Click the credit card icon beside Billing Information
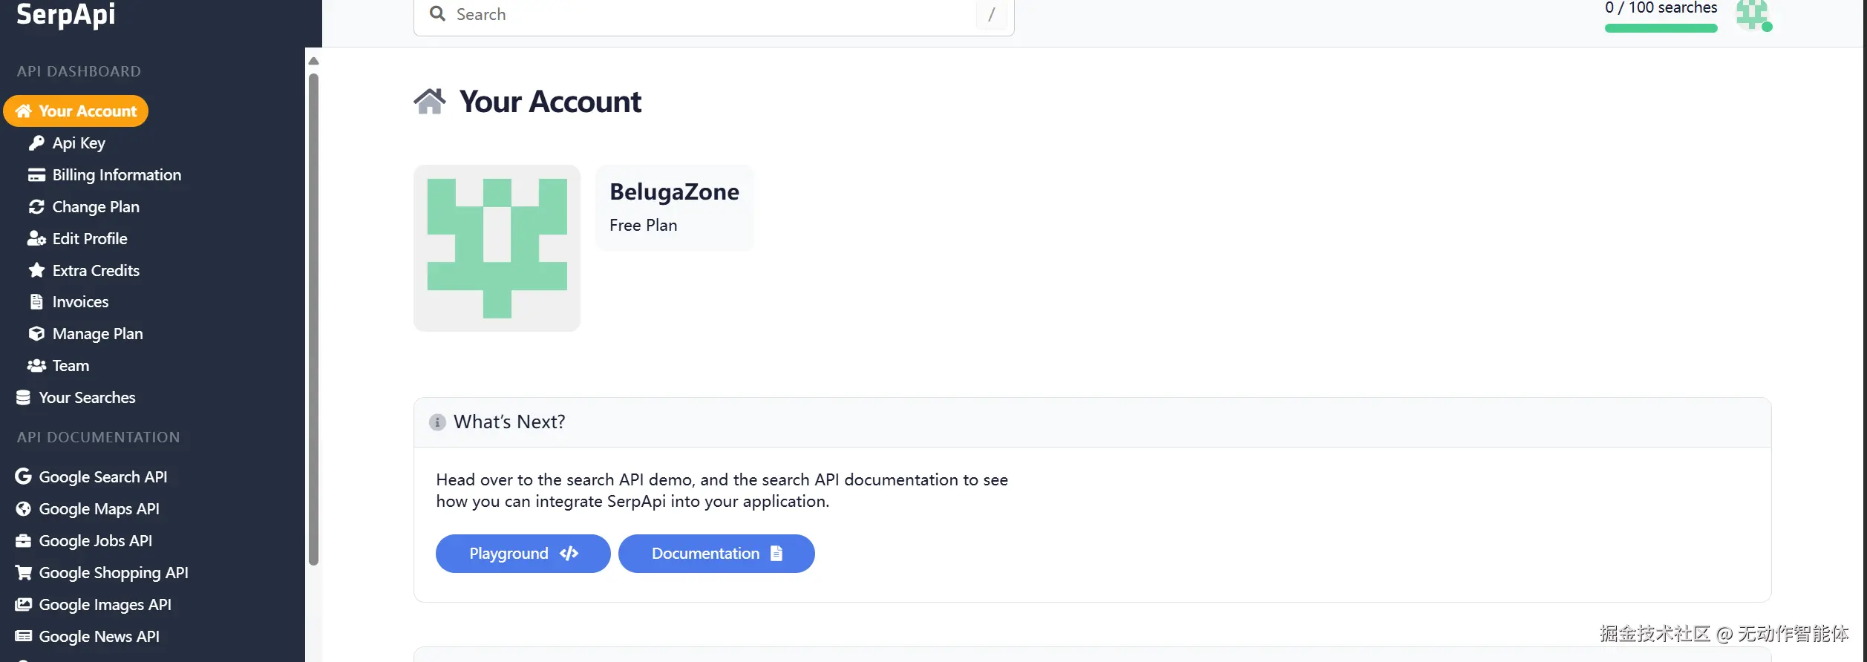This screenshot has width=1867, height=662. 36,175
